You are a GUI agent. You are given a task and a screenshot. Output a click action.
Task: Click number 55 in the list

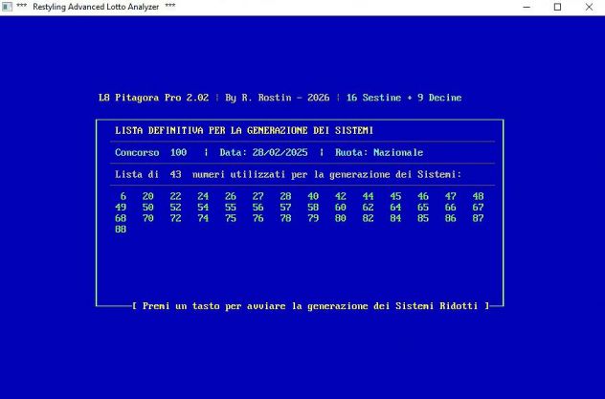pos(231,208)
